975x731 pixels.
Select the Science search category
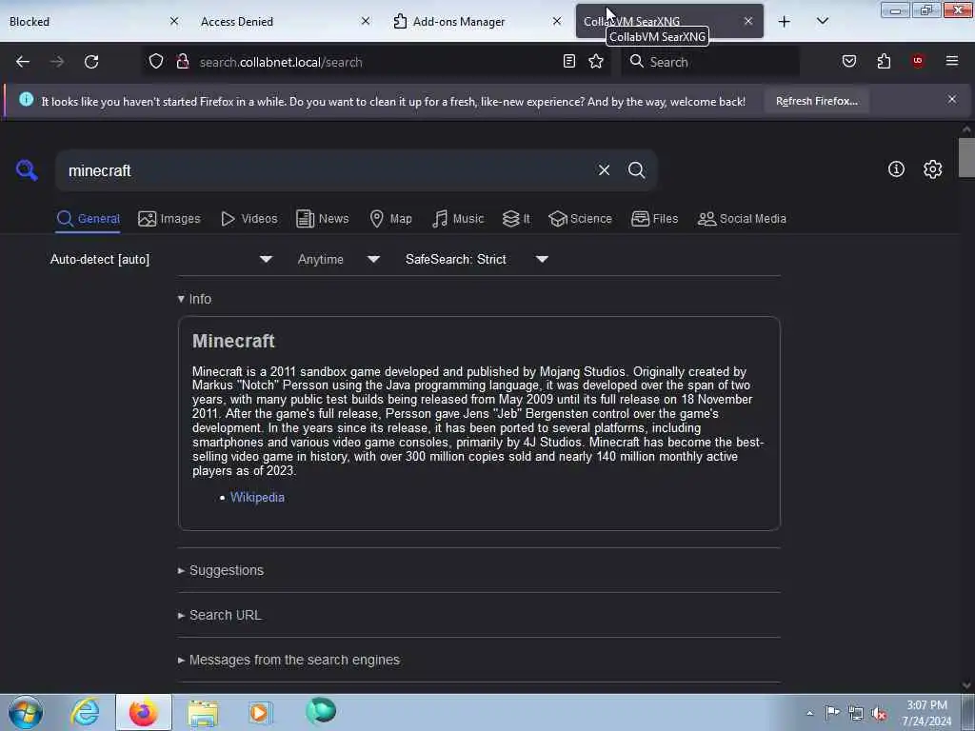click(580, 219)
